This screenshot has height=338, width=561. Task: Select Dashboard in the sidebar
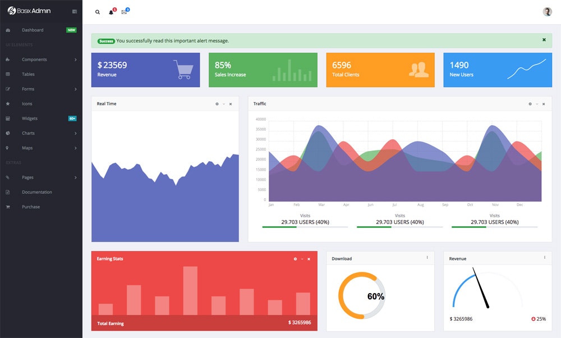pos(33,30)
